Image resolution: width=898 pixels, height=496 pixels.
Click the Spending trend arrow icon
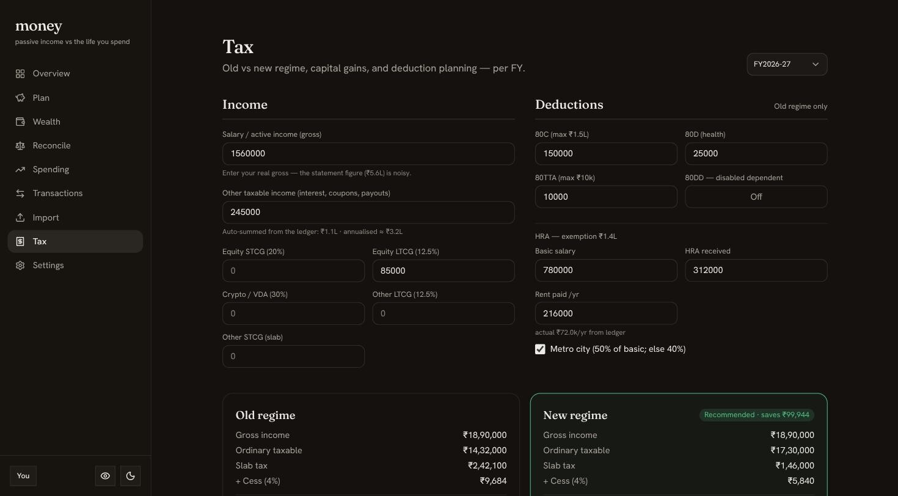(x=20, y=169)
